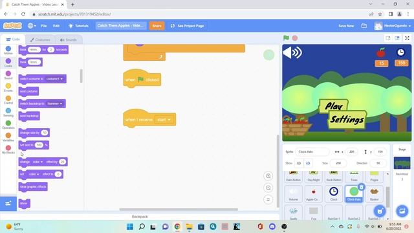Open the Variables blocks category
414x233 pixels.
coord(8,137)
